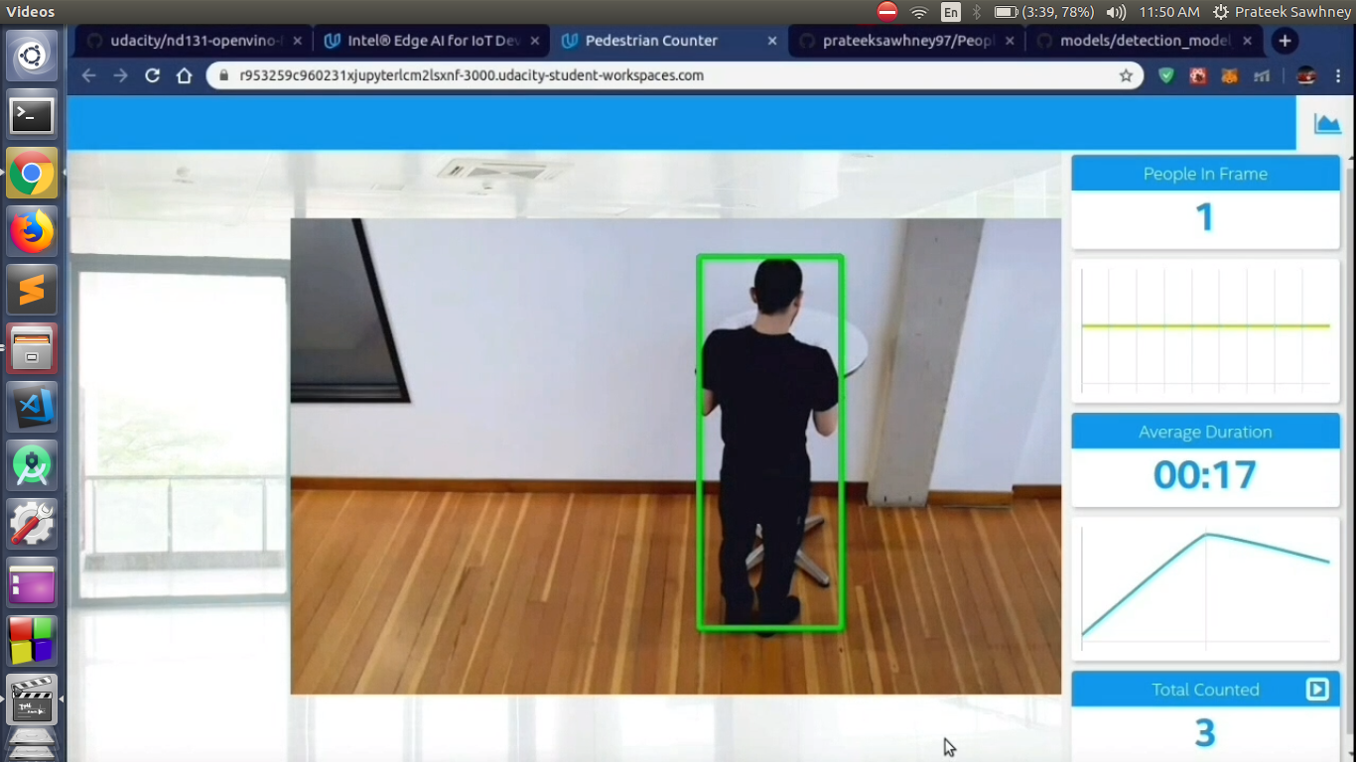Image resolution: width=1356 pixels, height=762 pixels.
Task: Open the sound volume indicator
Action: coord(1116,12)
